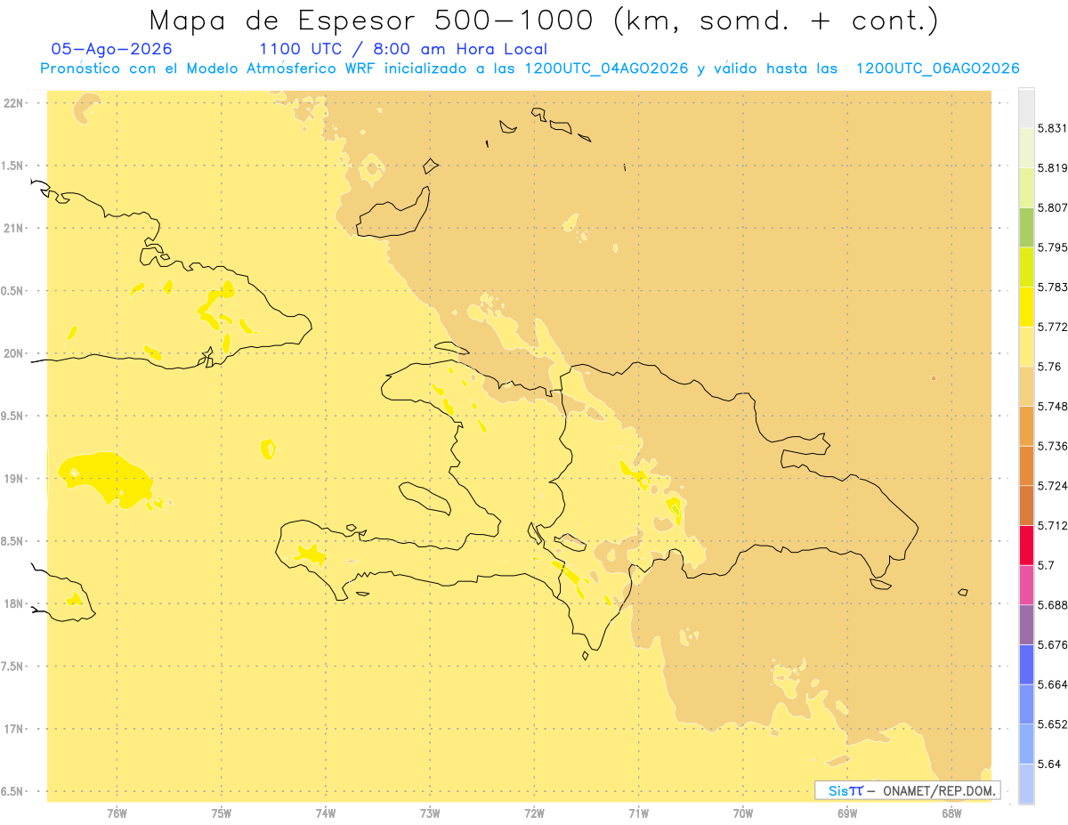Pick the red legend swatch between 5.7 and 5.712
The width and height of the screenshot is (1068, 825).
(x=1026, y=546)
